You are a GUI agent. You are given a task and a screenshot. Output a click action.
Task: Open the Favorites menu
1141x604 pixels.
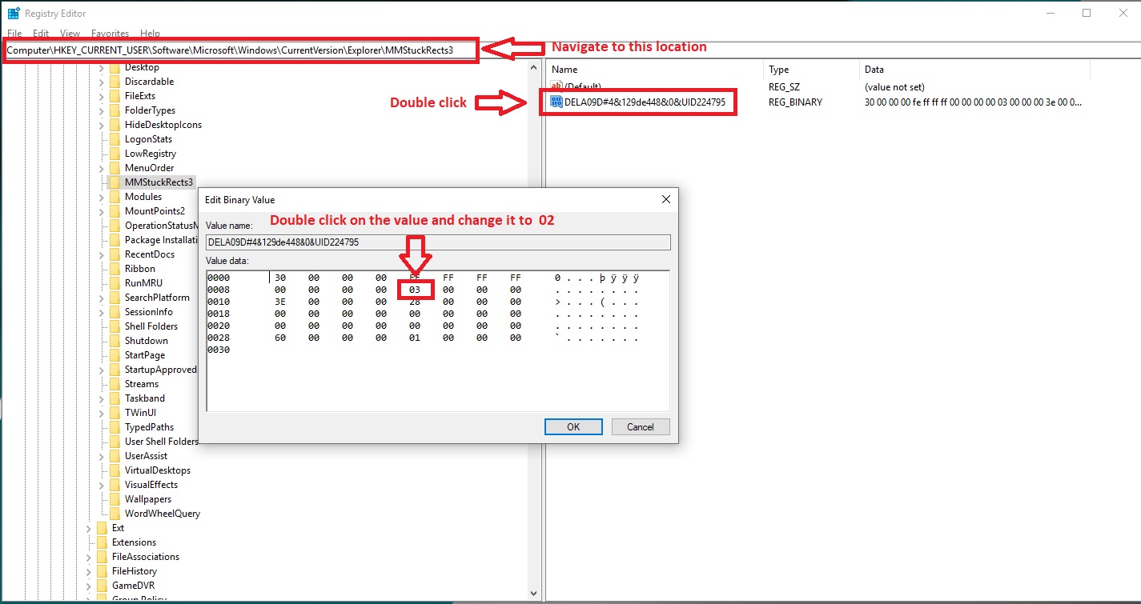tap(110, 34)
